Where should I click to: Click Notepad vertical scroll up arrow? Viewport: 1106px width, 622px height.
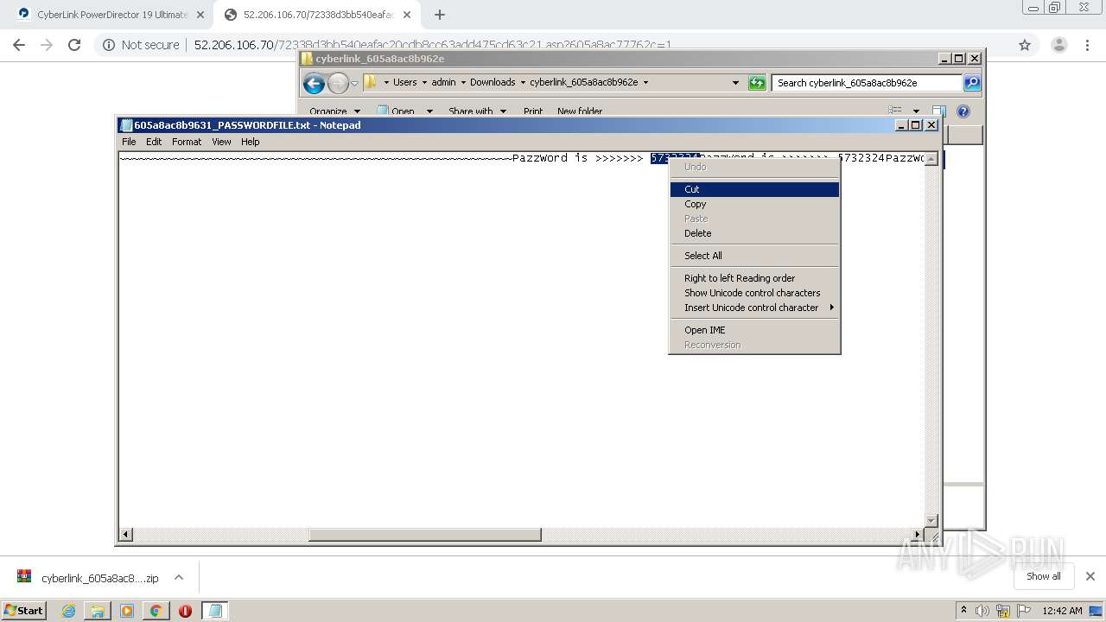[931, 159]
